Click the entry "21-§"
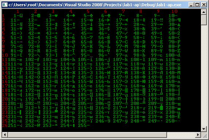This screenshot has width=209, height=140. point(16,24)
